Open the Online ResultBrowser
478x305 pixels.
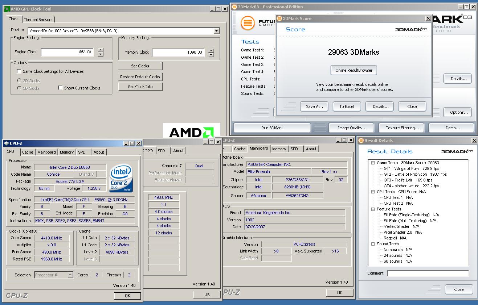click(354, 70)
